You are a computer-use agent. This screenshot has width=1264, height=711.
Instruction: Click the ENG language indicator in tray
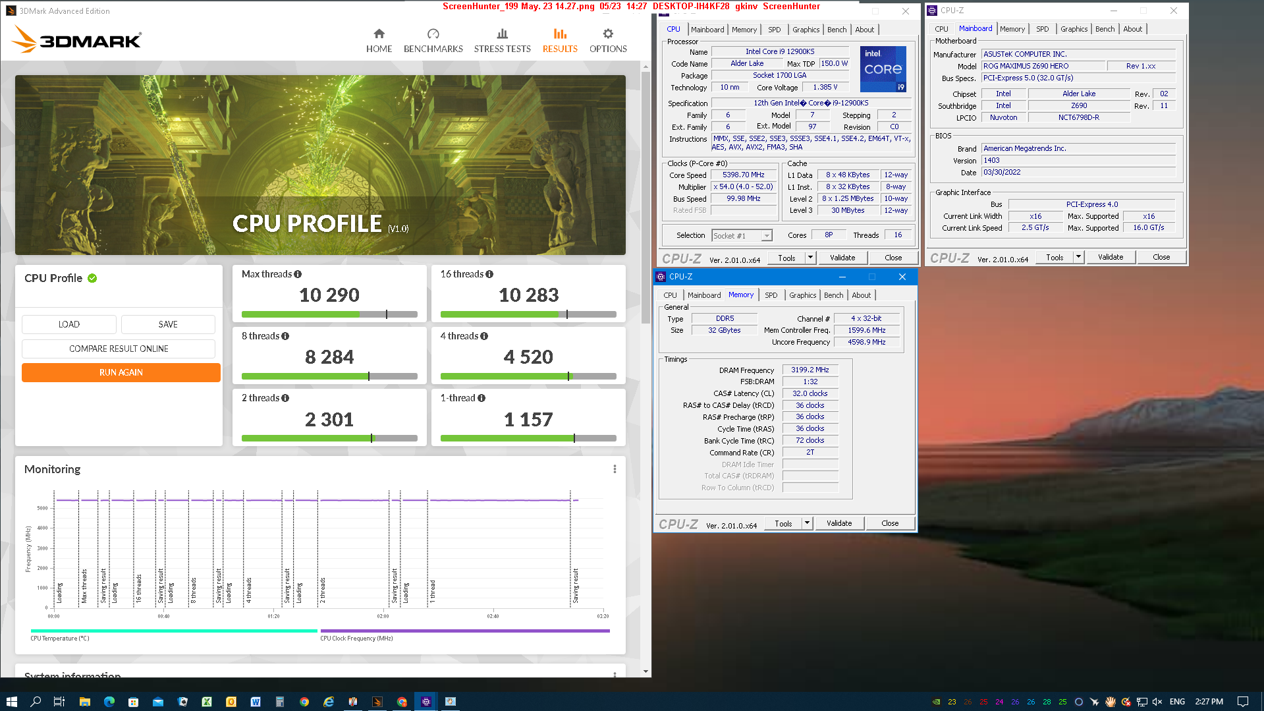point(1177,702)
